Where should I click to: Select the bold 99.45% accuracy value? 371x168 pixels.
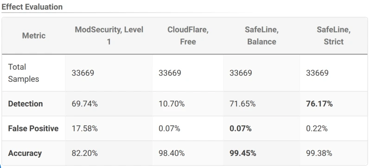click(243, 153)
